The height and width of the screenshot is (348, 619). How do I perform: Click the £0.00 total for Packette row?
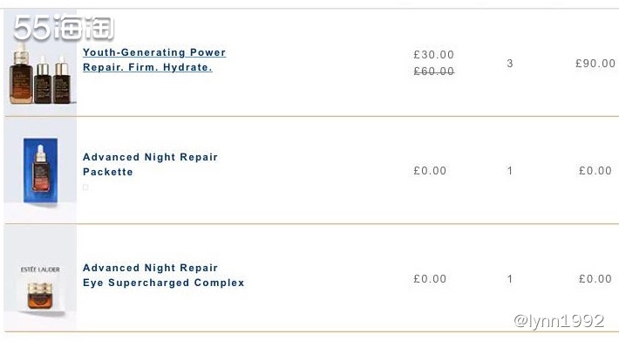pyautogui.click(x=595, y=171)
